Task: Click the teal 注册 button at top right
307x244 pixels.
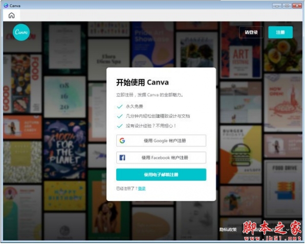Action: 280,32
